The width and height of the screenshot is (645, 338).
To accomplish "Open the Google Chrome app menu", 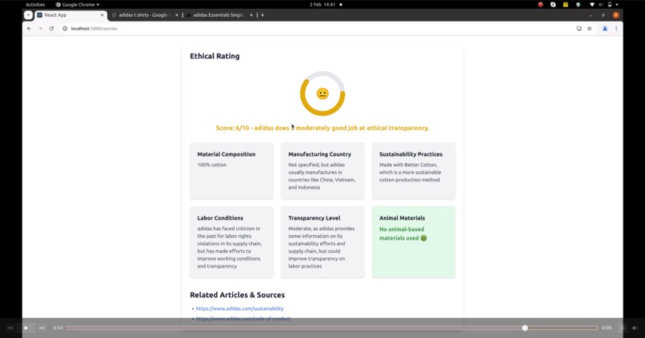I will (x=78, y=5).
